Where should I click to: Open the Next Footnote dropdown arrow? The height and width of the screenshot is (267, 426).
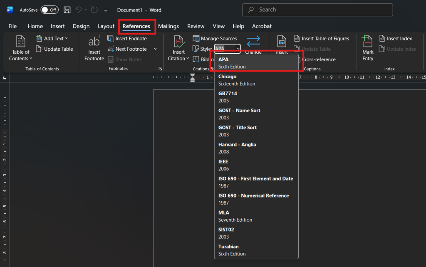pyautogui.click(x=156, y=49)
